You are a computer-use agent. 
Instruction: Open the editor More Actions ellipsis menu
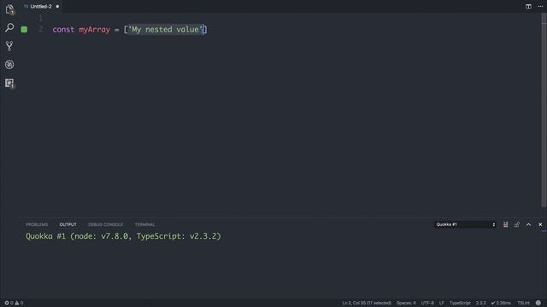(x=540, y=6)
